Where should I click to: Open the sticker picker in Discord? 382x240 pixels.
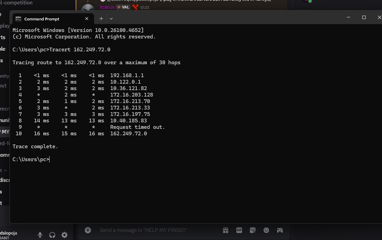coord(253,230)
